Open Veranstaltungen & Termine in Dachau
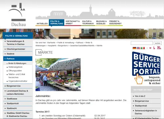This screenshot has height=119, width=164. point(18,43)
